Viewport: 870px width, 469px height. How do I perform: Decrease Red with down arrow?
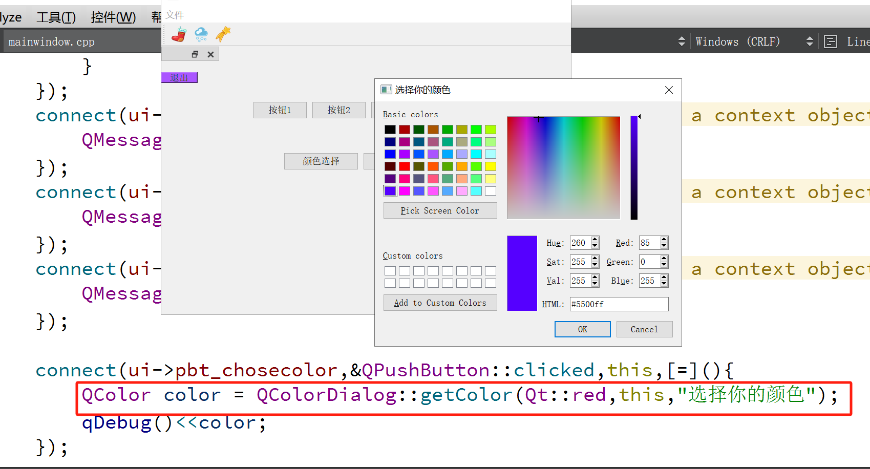(x=664, y=246)
